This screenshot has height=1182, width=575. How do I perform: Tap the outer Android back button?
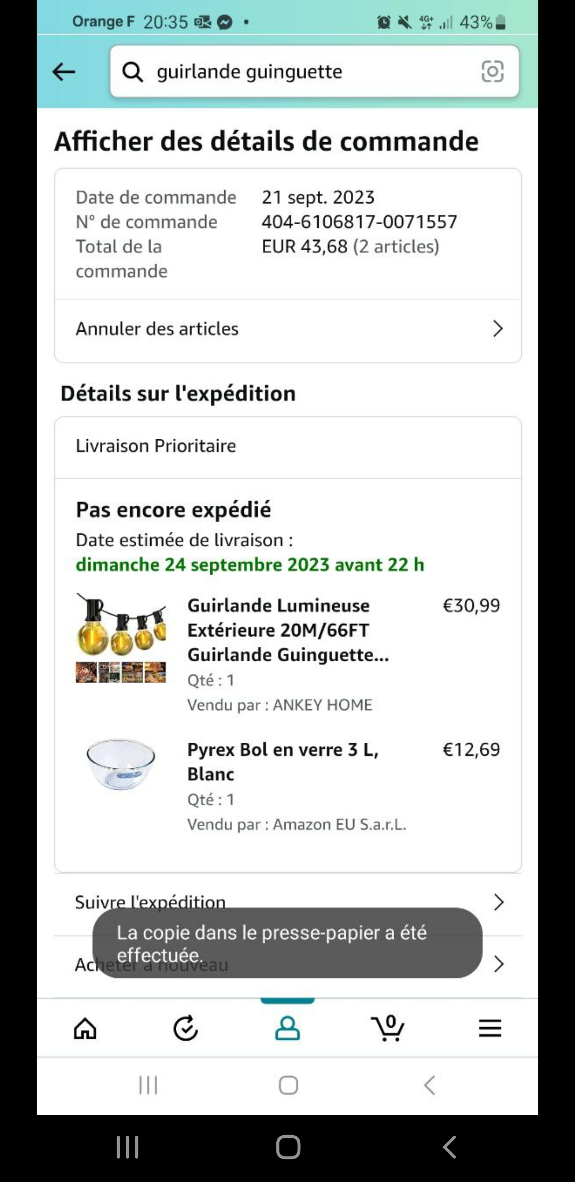(x=449, y=1147)
